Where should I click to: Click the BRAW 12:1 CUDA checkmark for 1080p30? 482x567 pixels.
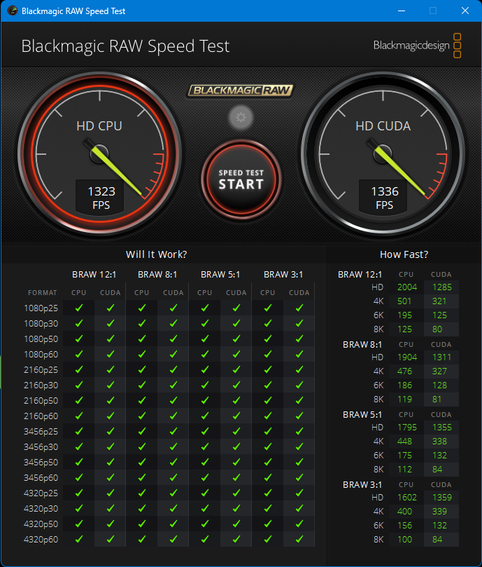tap(111, 323)
